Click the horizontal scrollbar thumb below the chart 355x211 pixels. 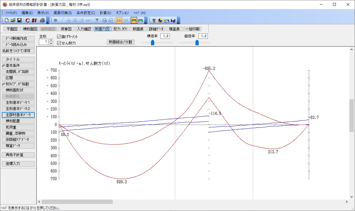[77, 202]
